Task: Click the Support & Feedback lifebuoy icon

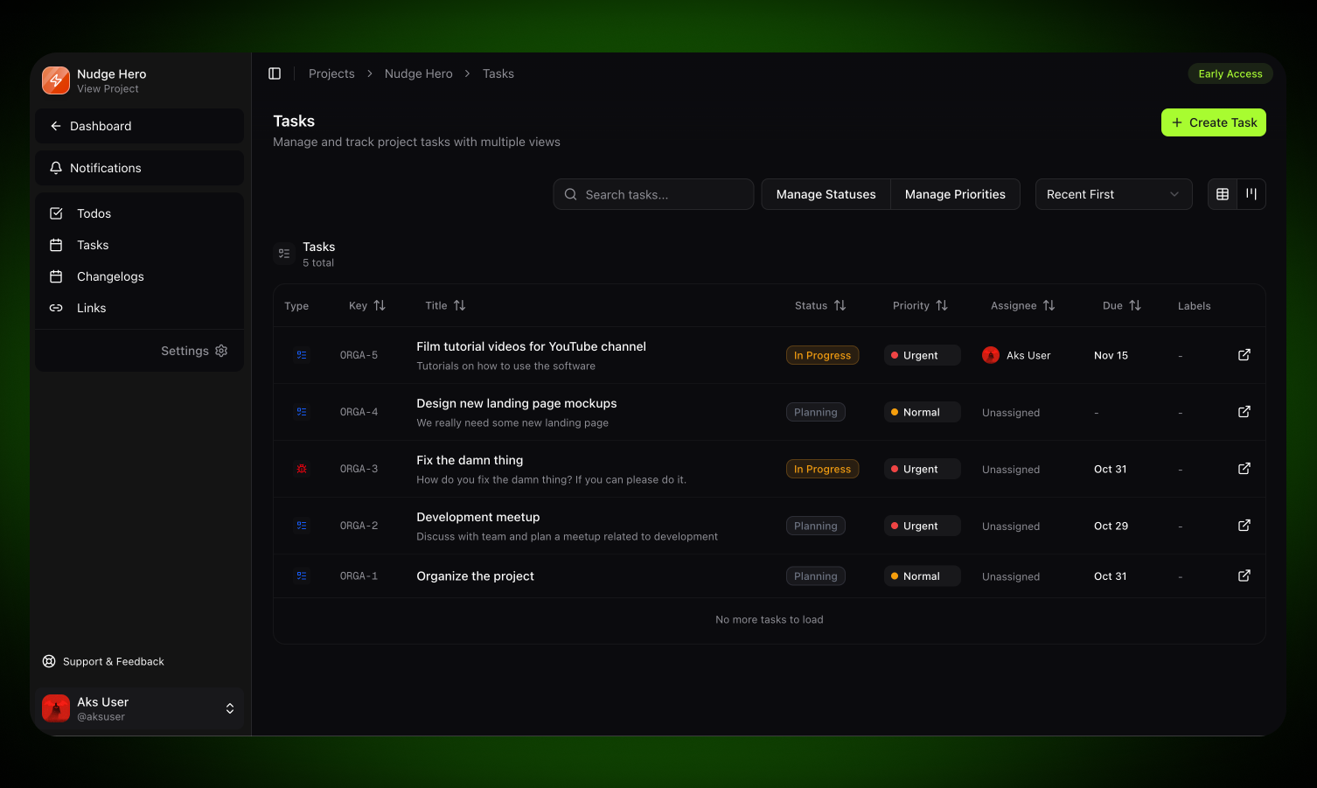Action: coord(47,661)
